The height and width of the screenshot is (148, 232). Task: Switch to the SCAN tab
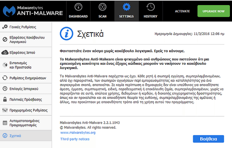pyautogui.click(x=102, y=11)
